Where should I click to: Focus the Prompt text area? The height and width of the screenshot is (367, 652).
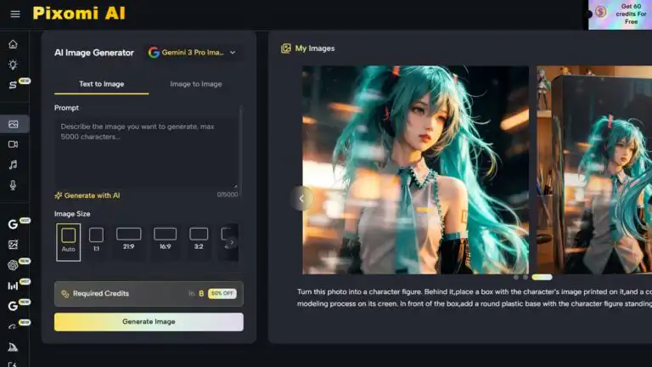tap(146, 153)
